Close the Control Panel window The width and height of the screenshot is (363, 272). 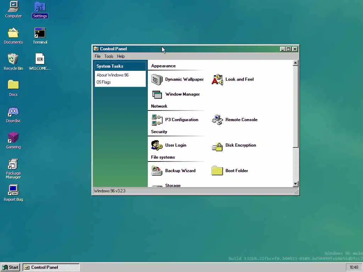click(x=295, y=49)
